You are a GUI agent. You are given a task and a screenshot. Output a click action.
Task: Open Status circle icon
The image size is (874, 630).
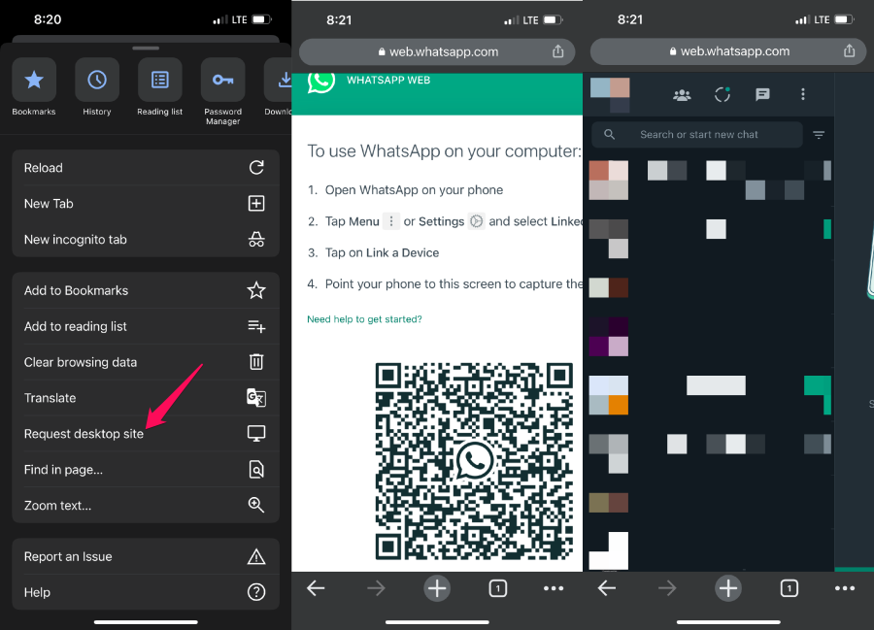(723, 95)
